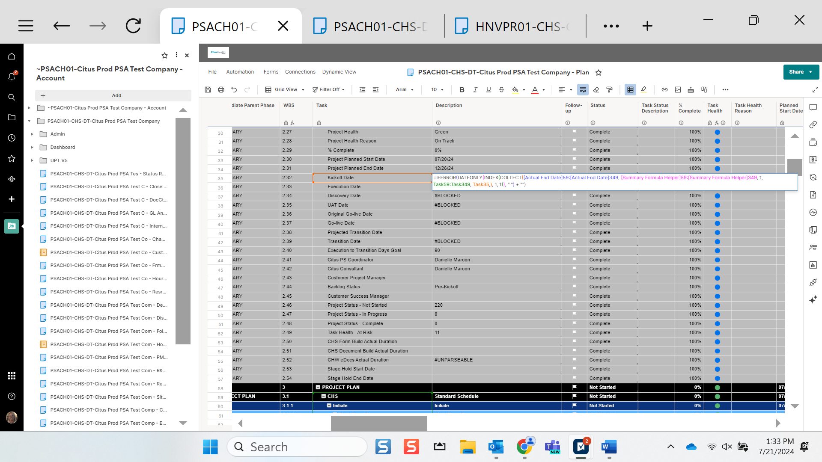Open the AI sparkle tool
The width and height of the screenshot is (822, 462).
pos(813,299)
